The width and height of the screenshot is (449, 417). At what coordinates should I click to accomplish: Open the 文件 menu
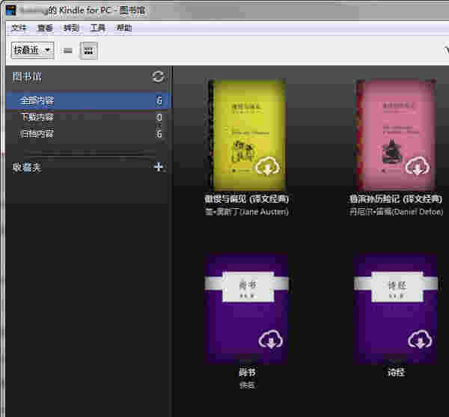(19, 28)
